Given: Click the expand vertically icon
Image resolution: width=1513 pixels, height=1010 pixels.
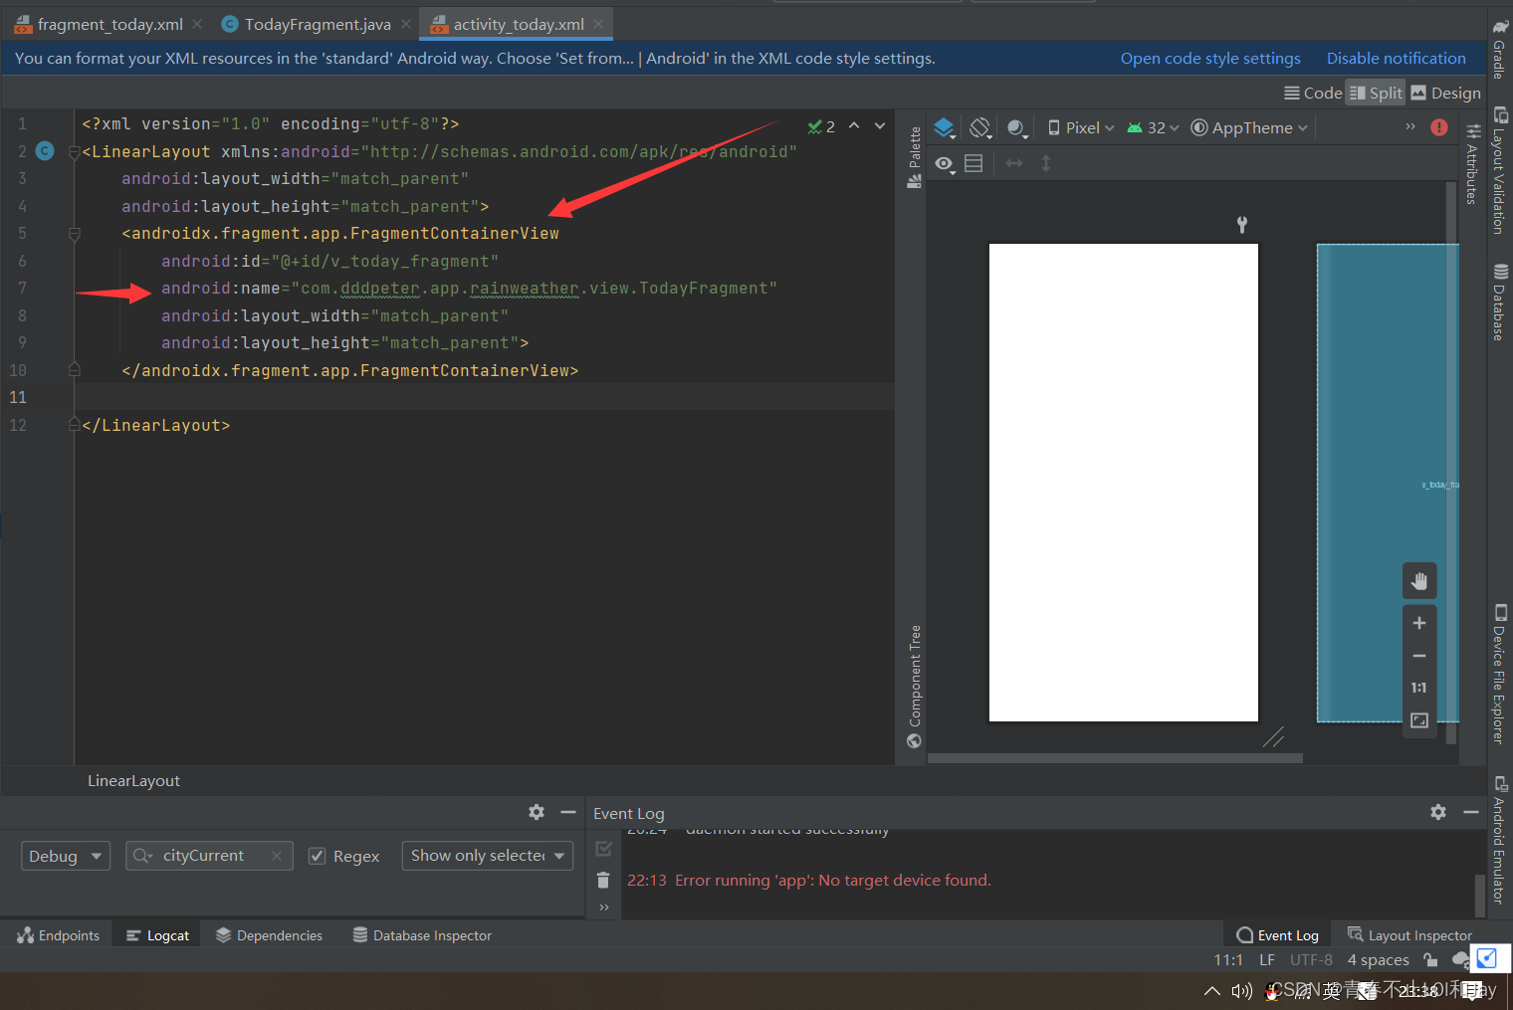Looking at the screenshot, I should [1046, 163].
